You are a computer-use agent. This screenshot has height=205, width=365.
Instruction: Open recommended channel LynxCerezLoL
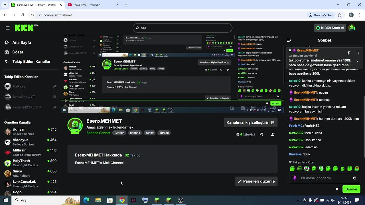click(x=30, y=184)
